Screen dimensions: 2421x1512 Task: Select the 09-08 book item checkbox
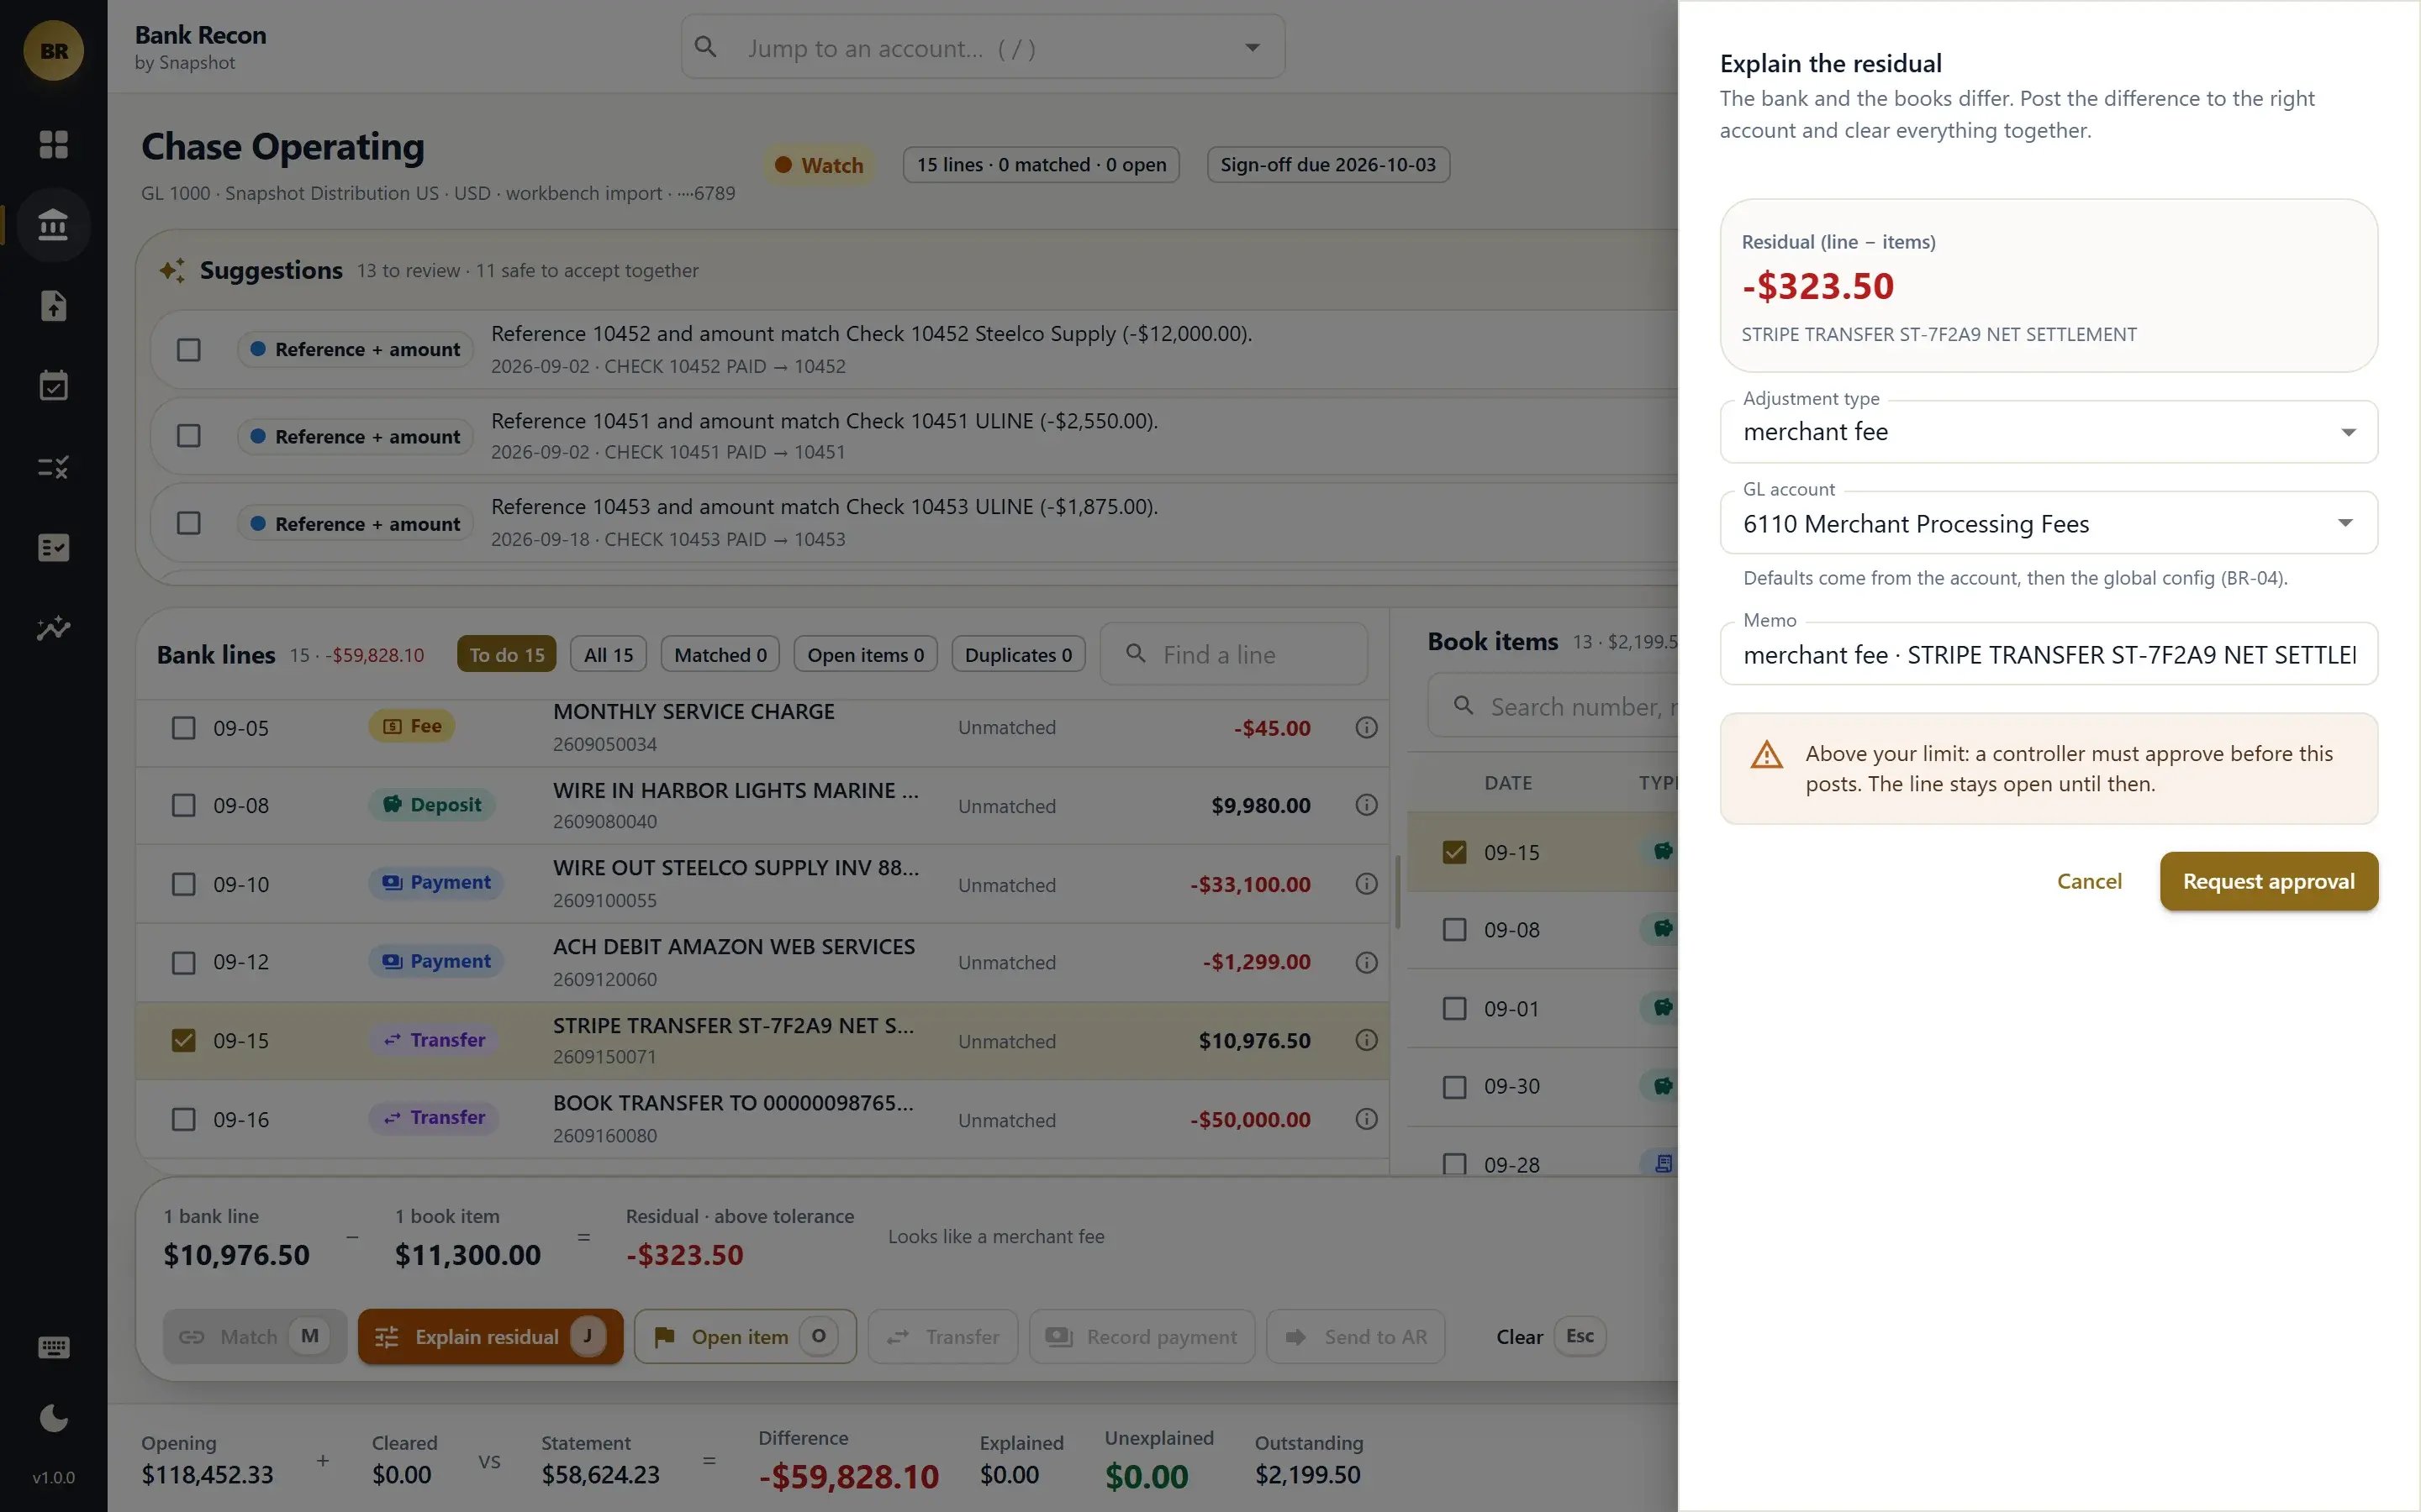pyautogui.click(x=1454, y=930)
